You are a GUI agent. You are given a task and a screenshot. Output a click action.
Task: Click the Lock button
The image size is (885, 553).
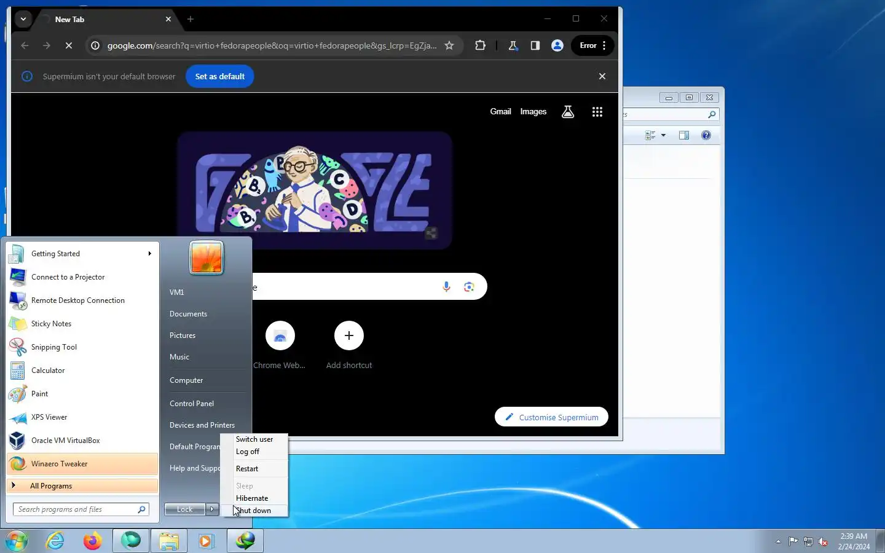(184, 509)
